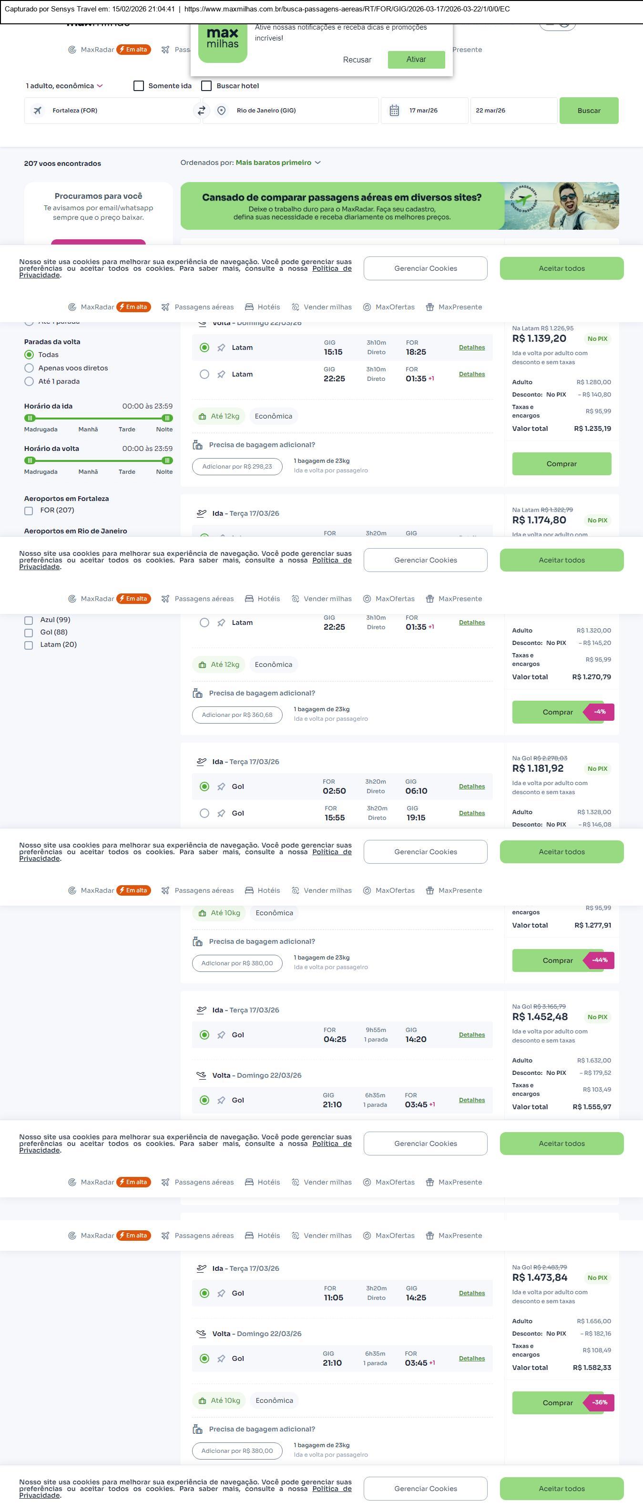
Task: Select the Gol 15:55 flight radio button
Action: [x=204, y=814]
